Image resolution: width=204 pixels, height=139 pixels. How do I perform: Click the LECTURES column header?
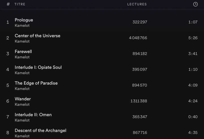coord(137,4)
